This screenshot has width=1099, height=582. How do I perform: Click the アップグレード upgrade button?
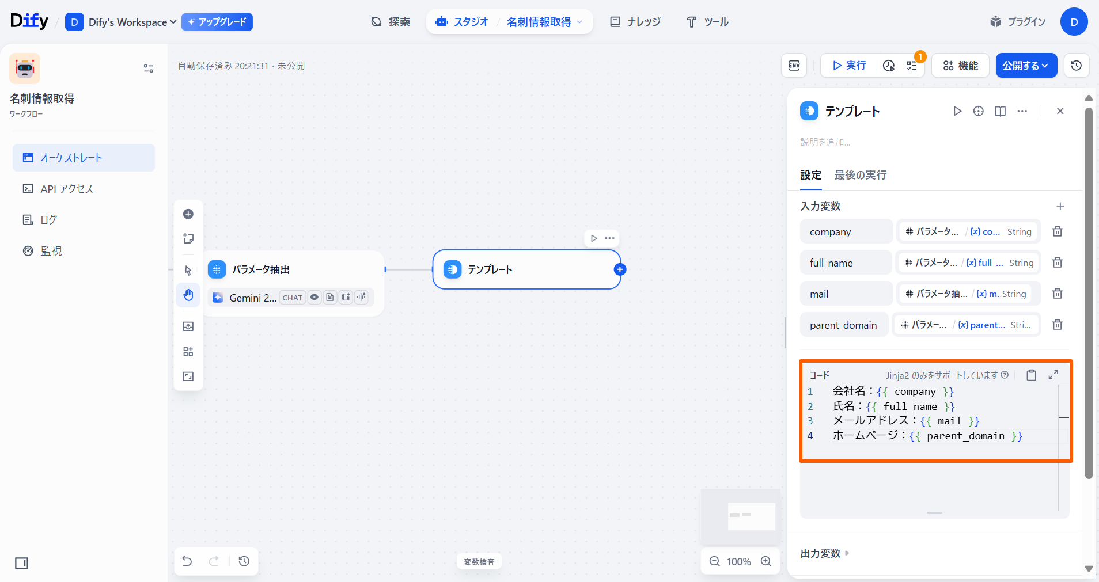[217, 22]
